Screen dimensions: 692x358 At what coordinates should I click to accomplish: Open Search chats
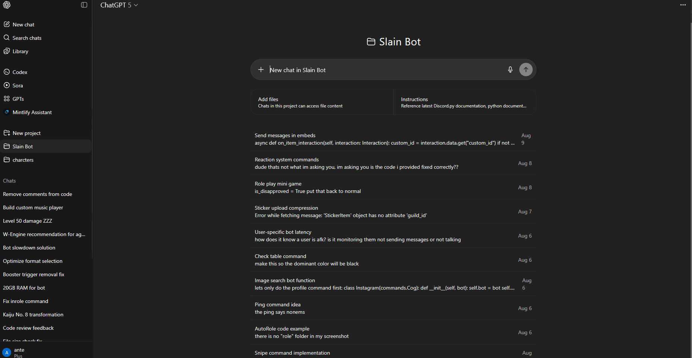tap(27, 38)
